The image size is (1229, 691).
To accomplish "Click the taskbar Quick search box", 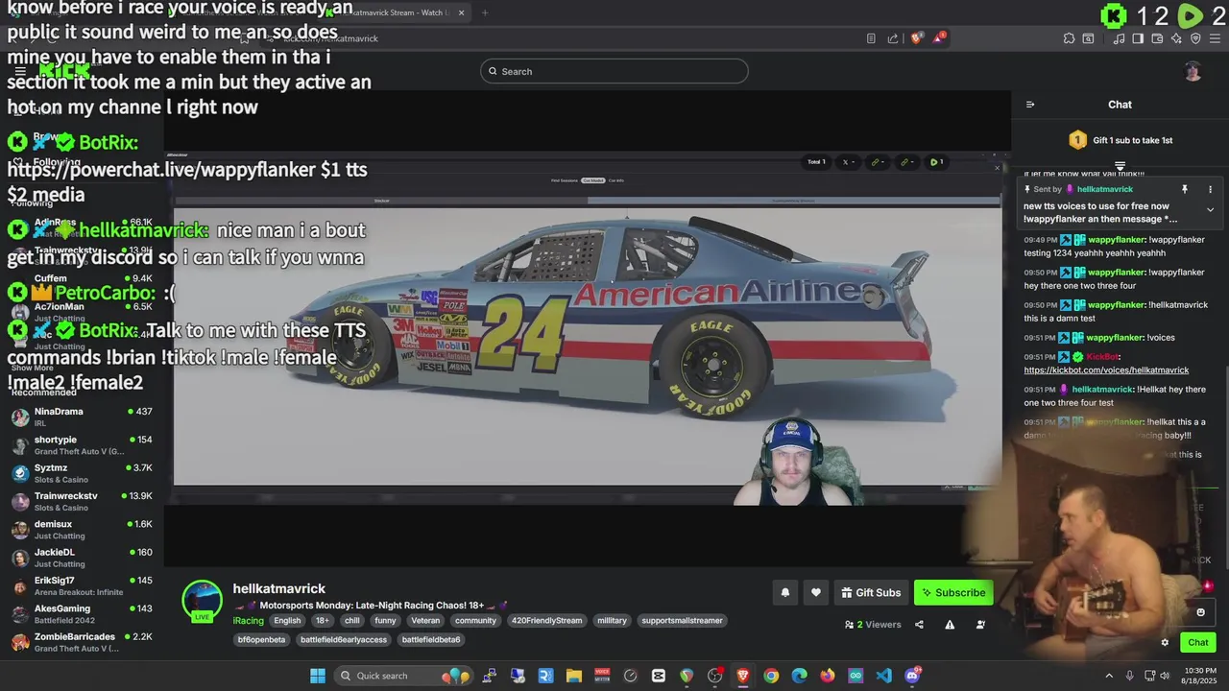I will tap(403, 676).
